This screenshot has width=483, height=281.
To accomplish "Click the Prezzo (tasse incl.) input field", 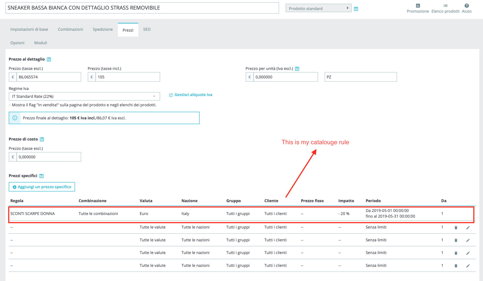I will click(x=127, y=77).
